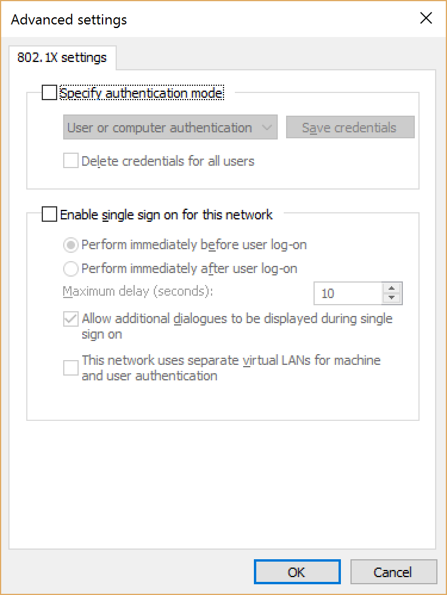Confirm settings with the OK button
The image size is (447, 595).
pyautogui.click(x=297, y=571)
